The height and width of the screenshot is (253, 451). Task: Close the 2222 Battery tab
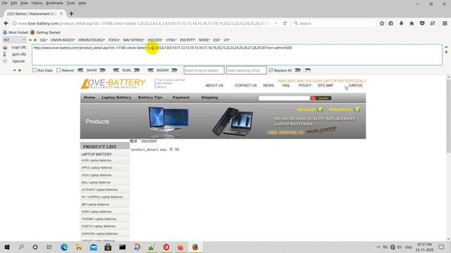point(61,13)
